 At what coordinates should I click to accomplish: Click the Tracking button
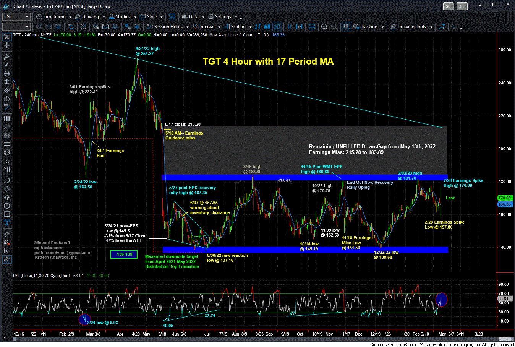(x=366, y=27)
